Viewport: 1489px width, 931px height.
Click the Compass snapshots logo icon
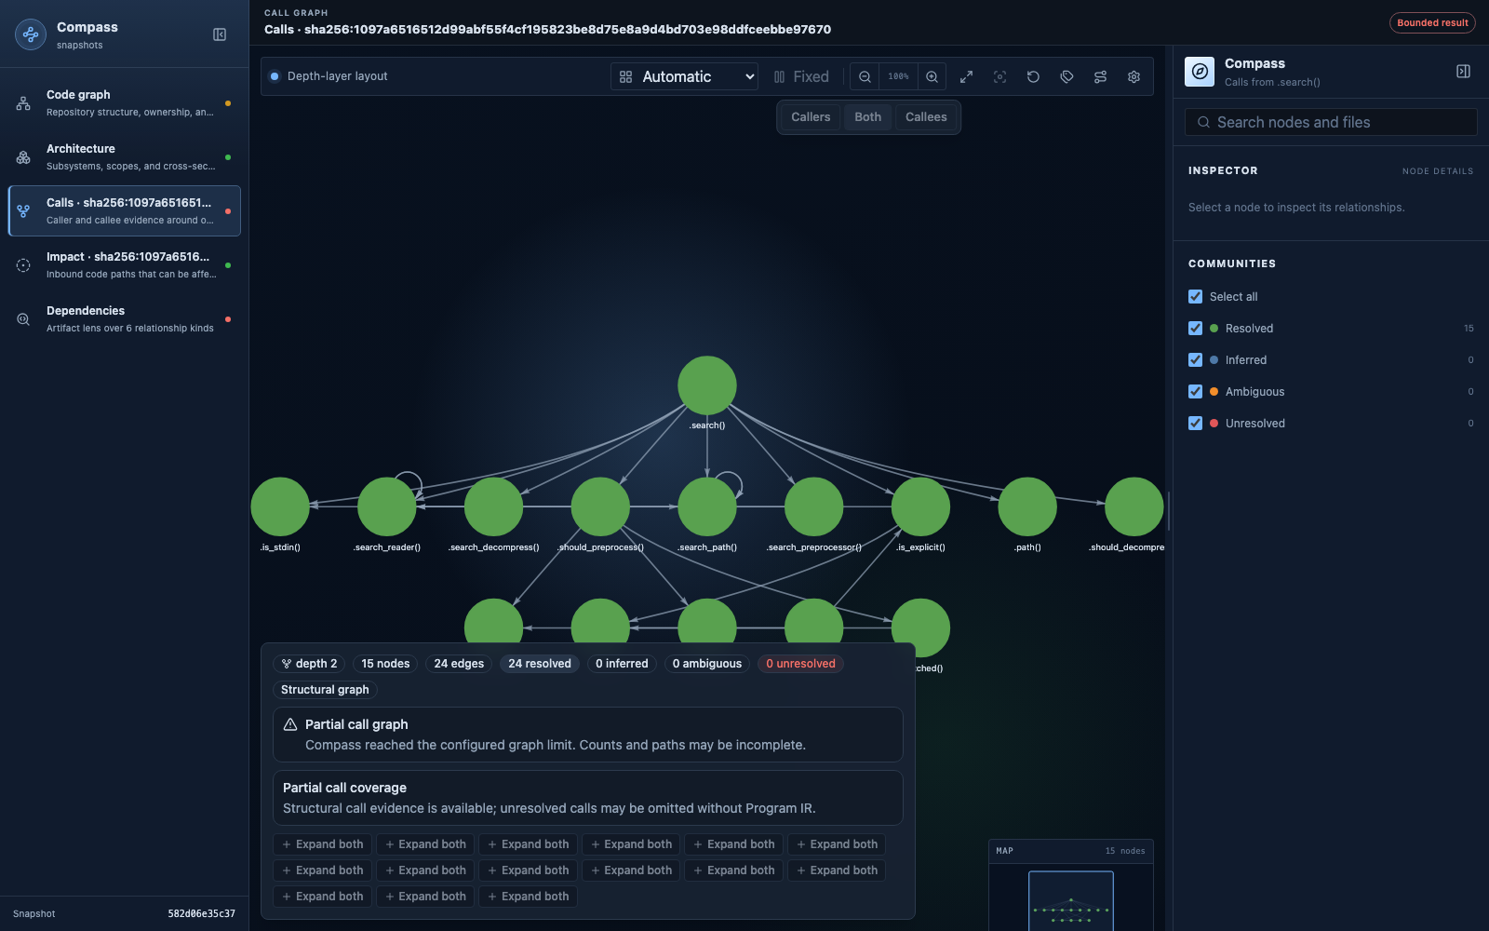point(31,34)
